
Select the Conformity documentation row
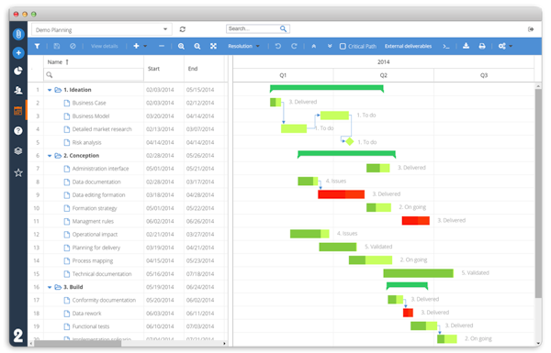tap(129, 301)
